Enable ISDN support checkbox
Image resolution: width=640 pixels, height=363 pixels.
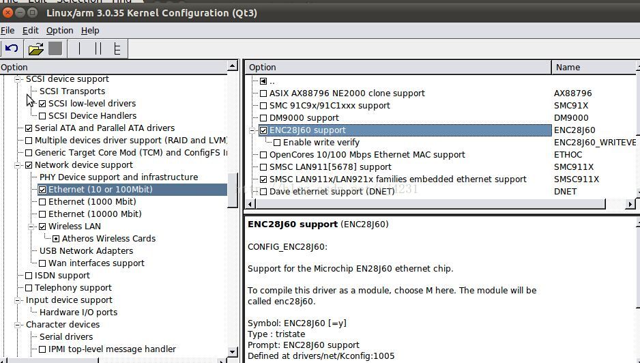coord(29,276)
